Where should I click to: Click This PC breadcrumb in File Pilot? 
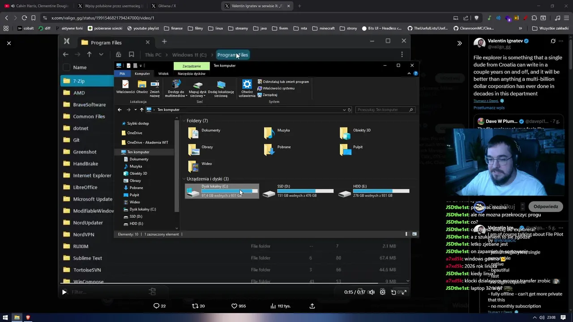[x=153, y=55]
